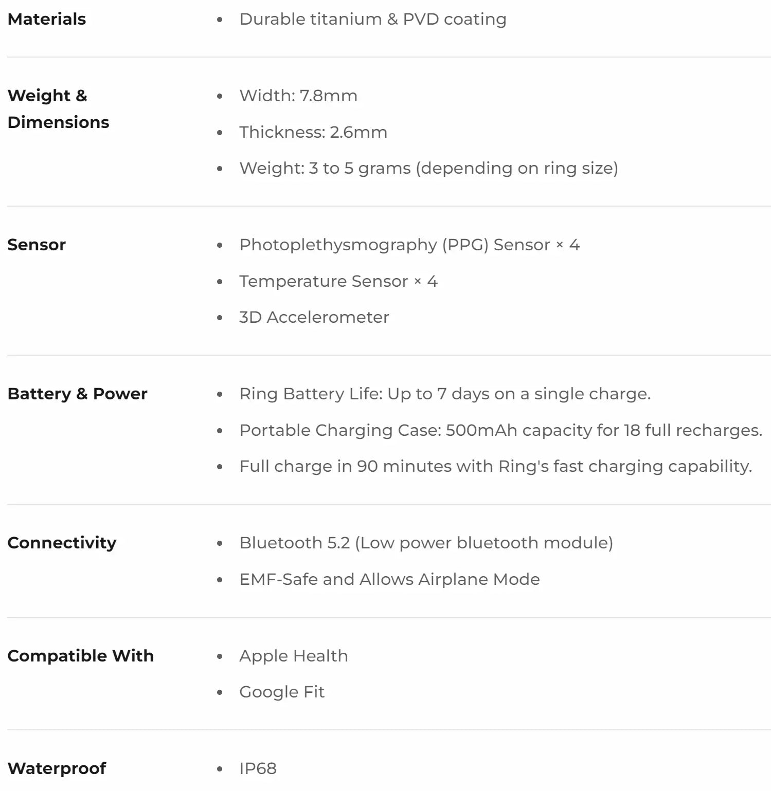
Task: Click the Materials section heading
Action: (x=47, y=19)
